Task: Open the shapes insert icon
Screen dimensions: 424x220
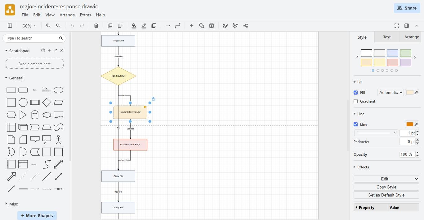Action: click(x=202, y=26)
